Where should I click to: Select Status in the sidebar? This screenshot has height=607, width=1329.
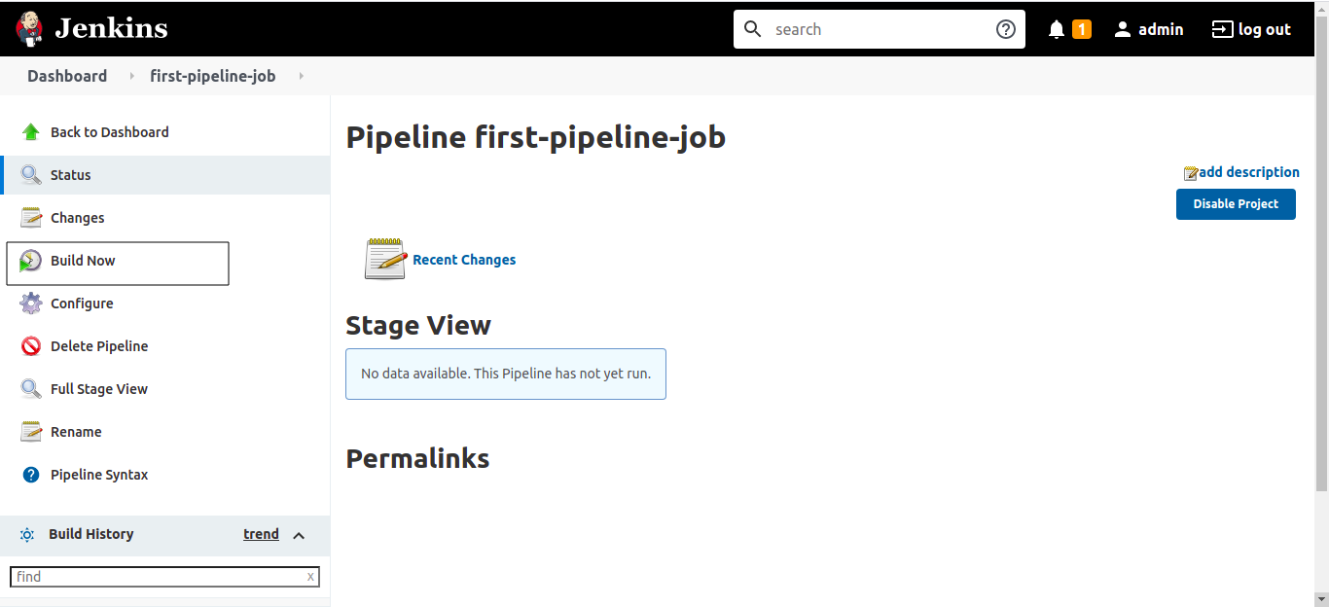[x=70, y=175]
